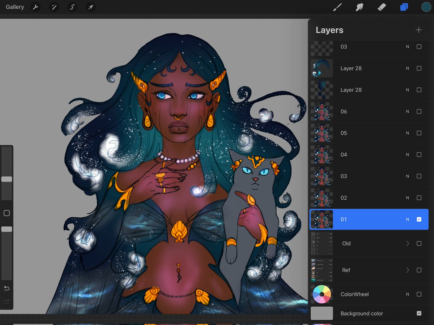Viewport: 434px width, 325px height.
Task: Open the active color swatch
Action: [426, 7]
